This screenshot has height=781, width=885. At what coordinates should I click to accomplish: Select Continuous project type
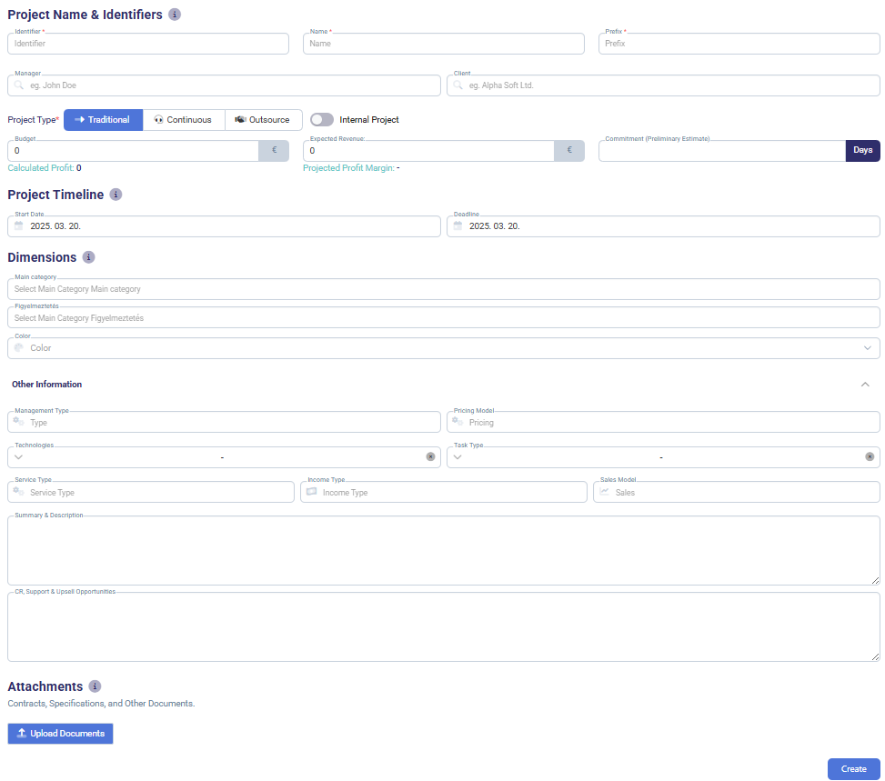tap(183, 120)
